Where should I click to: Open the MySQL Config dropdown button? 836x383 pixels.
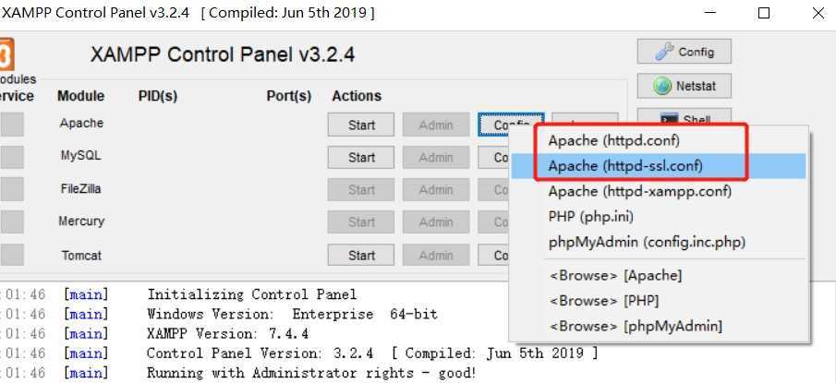(x=493, y=157)
